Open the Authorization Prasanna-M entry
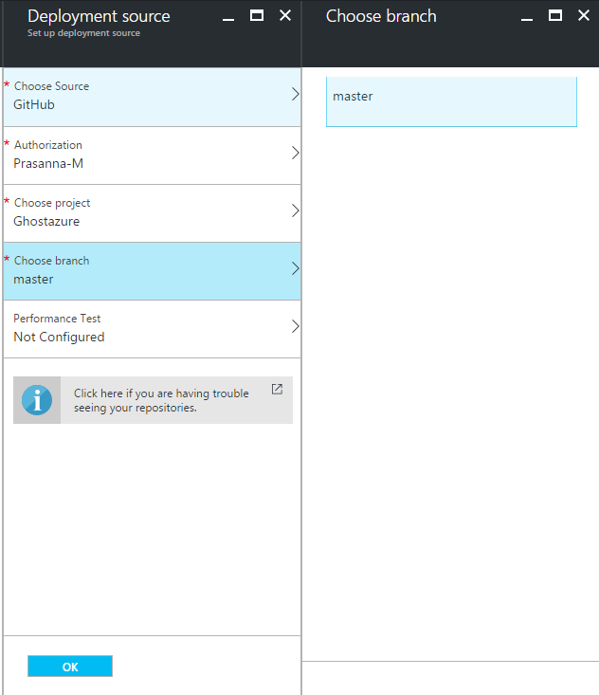Screen dimensions: 599x695 point(142,155)
